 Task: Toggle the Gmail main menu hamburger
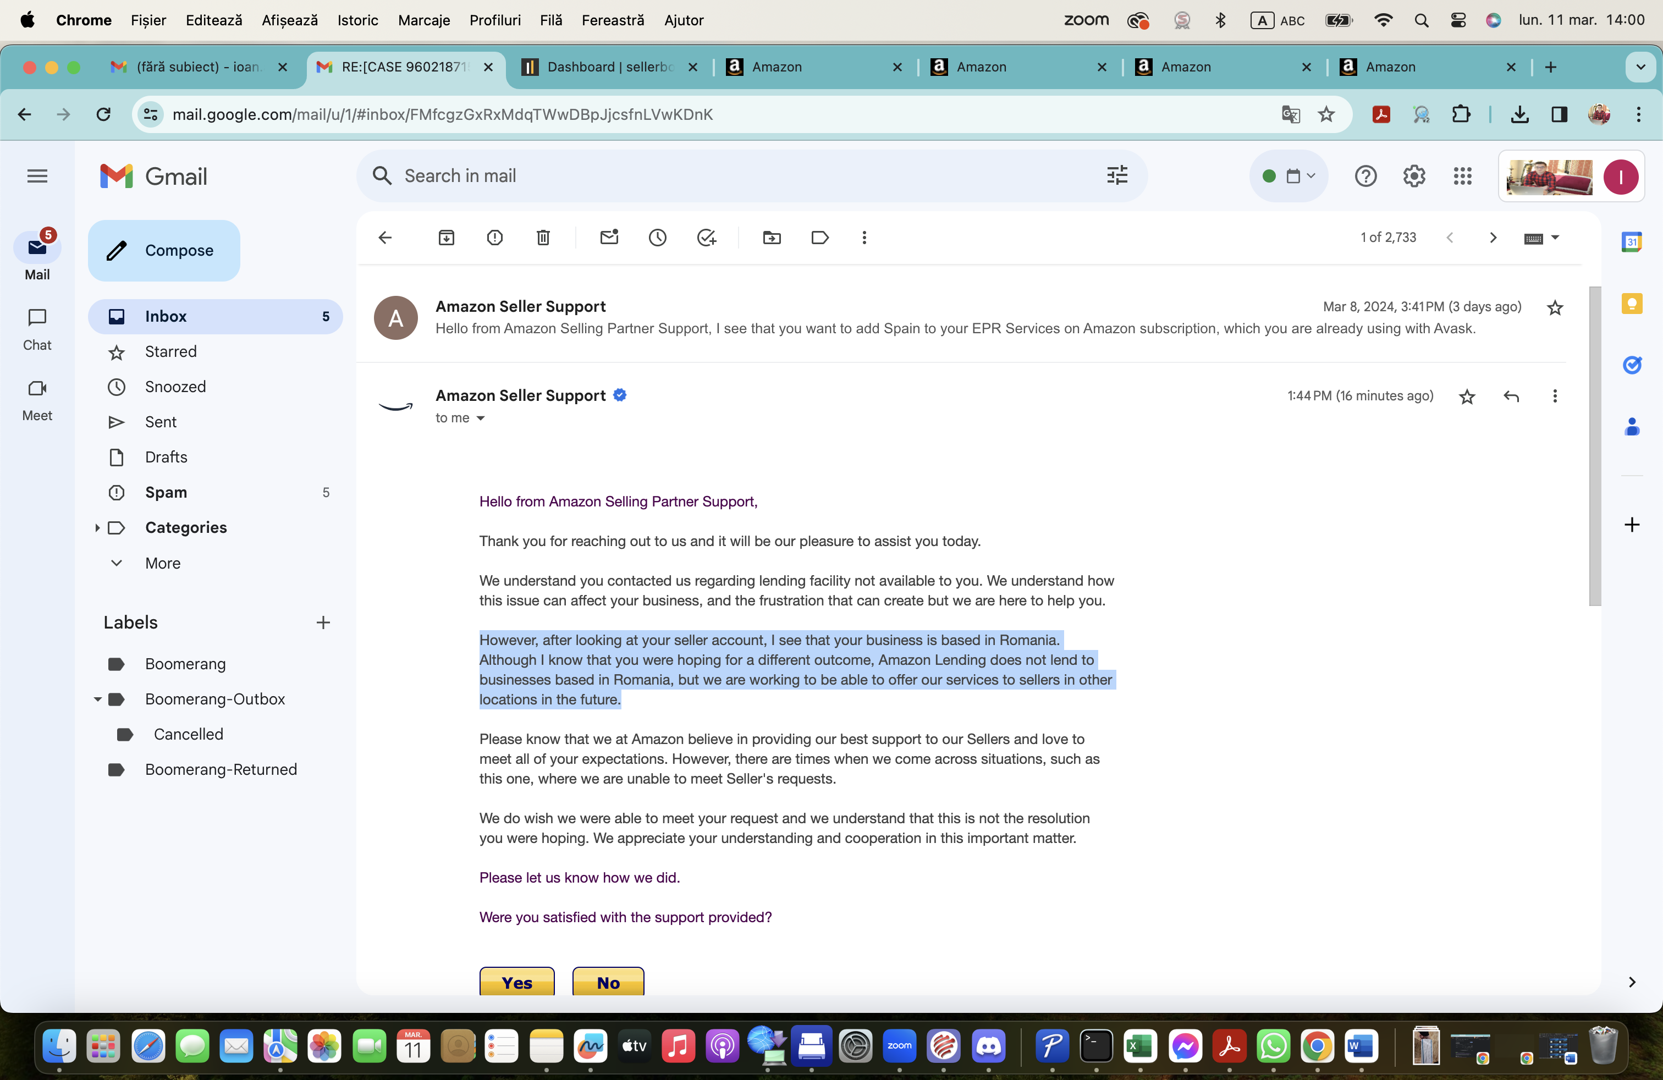click(x=37, y=176)
